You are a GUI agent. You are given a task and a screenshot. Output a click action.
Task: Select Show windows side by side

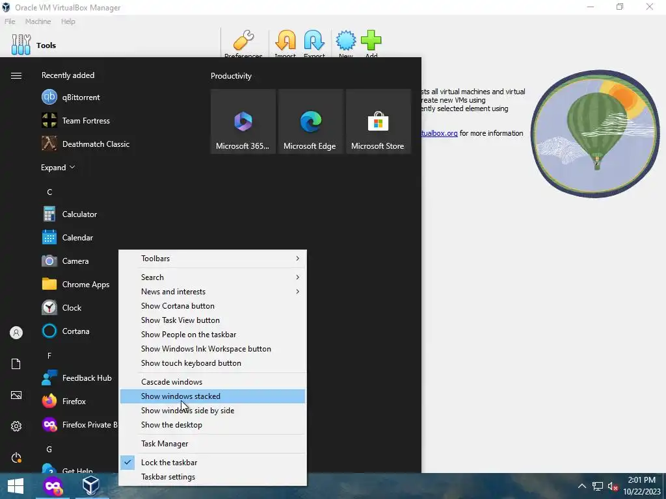213,411
